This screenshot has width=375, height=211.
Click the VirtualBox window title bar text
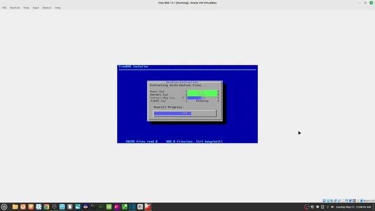coord(187,3)
